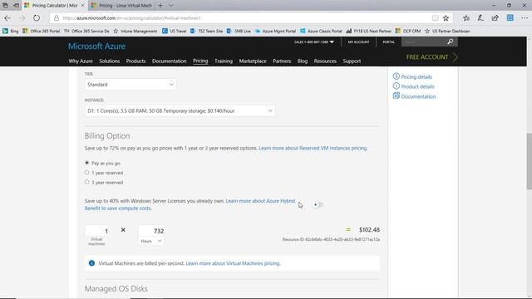Click the share page icon
Viewport: 532px width, 299px height.
pyautogui.click(x=495, y=18)
